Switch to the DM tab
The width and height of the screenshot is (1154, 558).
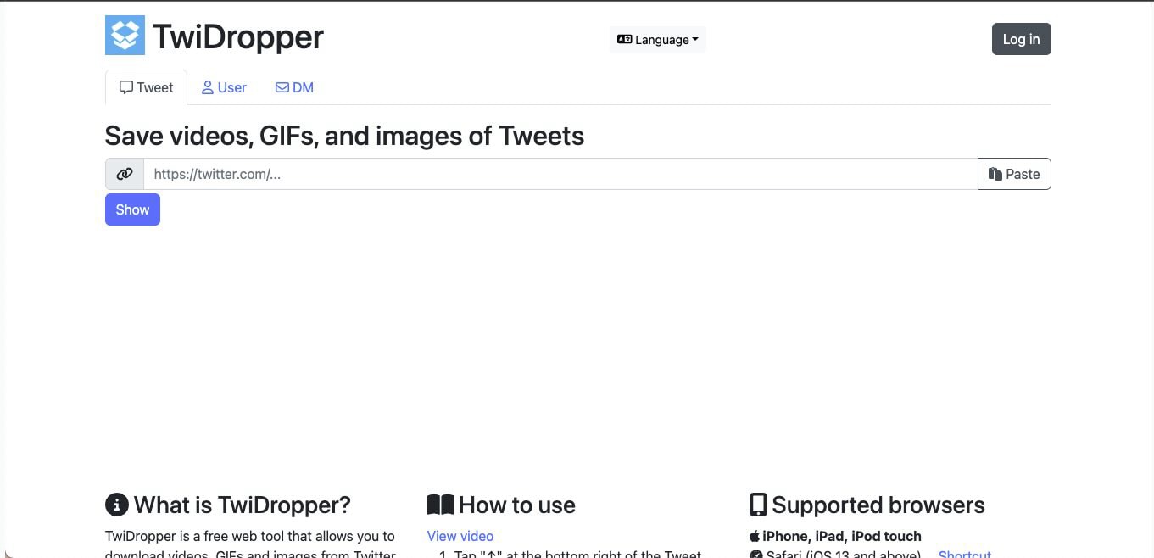pos(294,87)
